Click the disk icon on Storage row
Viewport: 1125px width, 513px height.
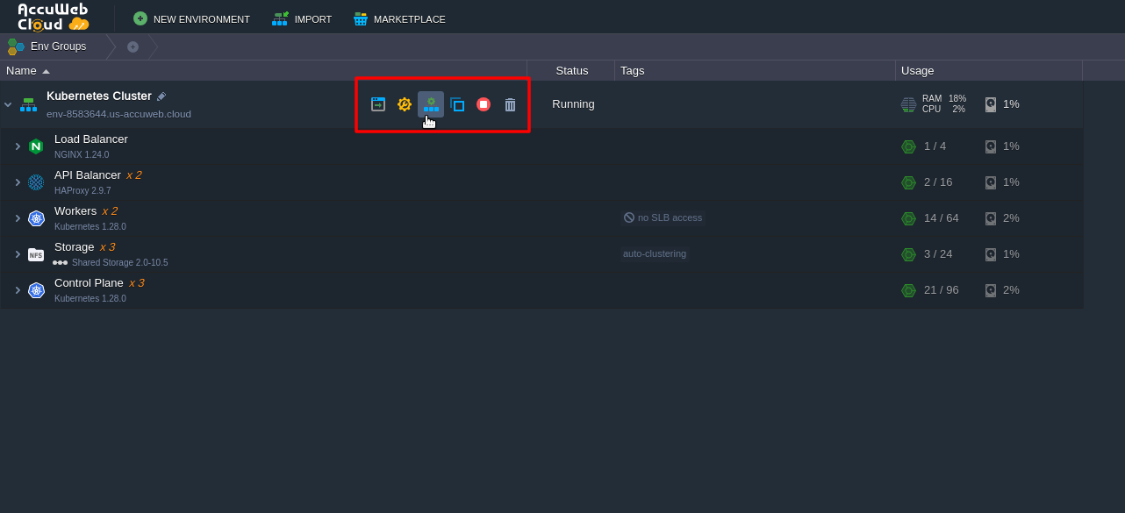[x=991, y=254]
